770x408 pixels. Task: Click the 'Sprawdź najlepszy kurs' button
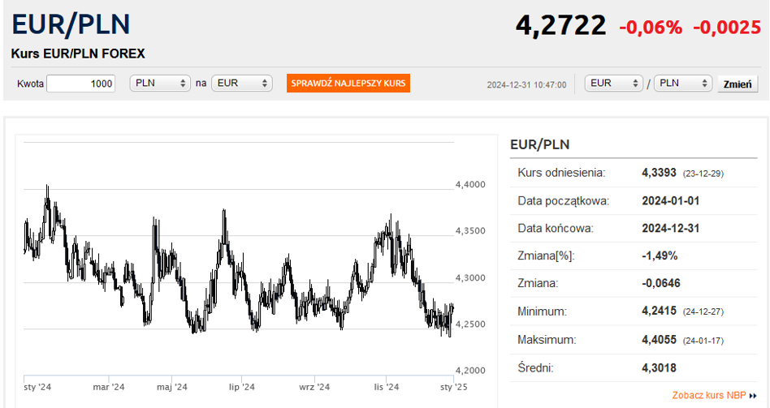pyautogui.click(x=348, y=84)
